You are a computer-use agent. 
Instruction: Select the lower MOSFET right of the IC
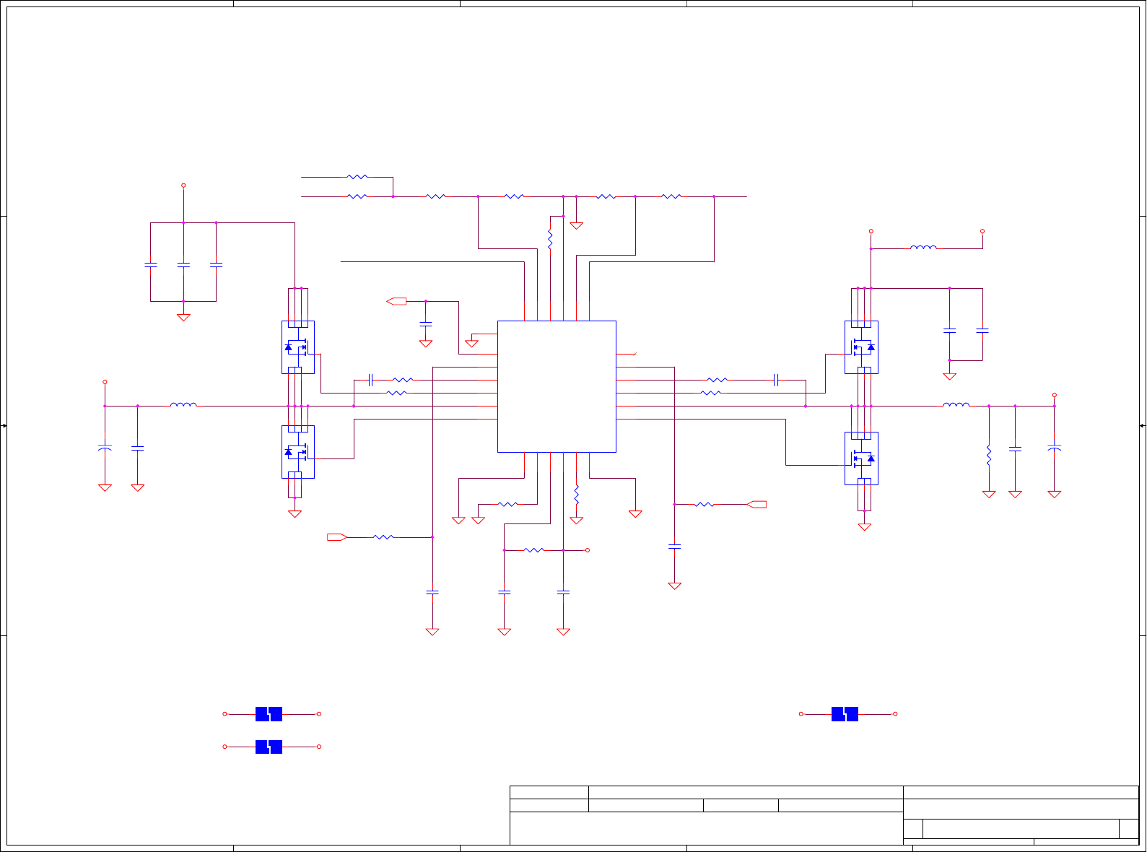coord(861,458)
